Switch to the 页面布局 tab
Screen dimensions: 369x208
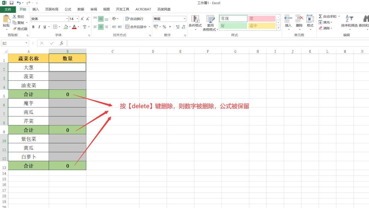(x=52, y=9)
